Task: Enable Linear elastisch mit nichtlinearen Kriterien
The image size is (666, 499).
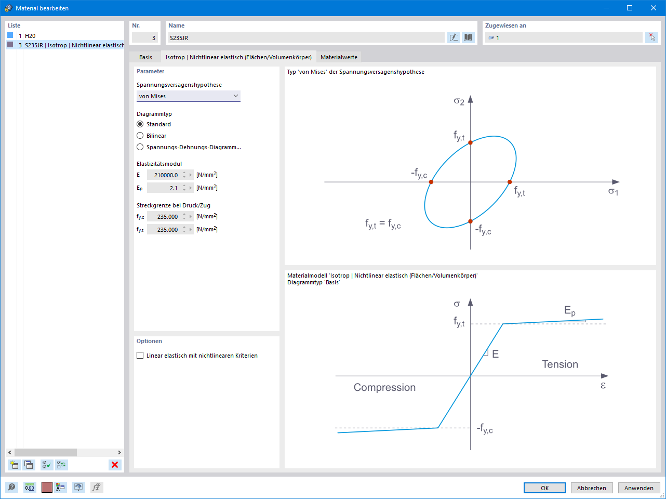Action: [x=140, y=355]
